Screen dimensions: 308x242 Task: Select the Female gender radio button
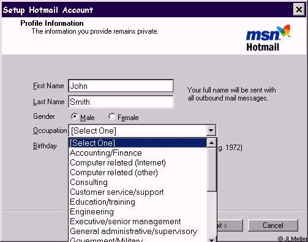[111, 117]
